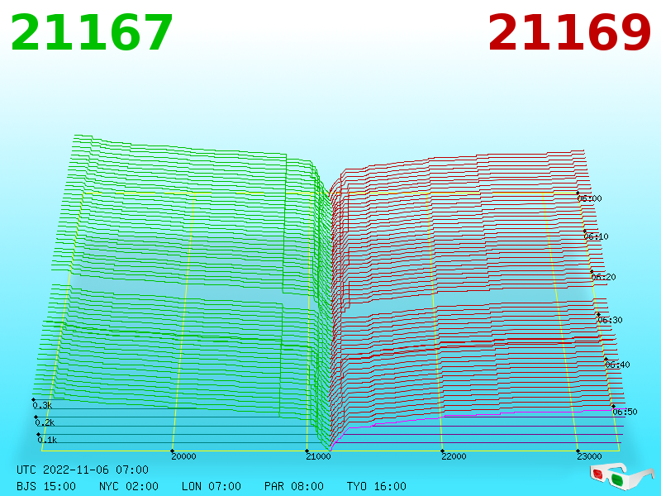
Task: Click the 06:10 time axis marker
Action: (x=596, y=236)
